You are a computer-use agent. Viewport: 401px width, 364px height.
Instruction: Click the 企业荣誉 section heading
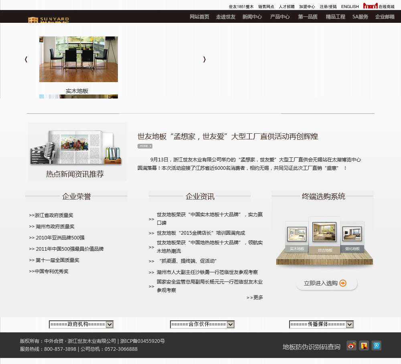[77, 197]
